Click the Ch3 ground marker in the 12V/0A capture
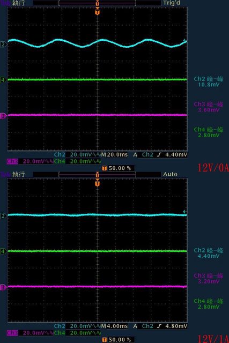The image size is (229, 343). [x=3, y=116]
